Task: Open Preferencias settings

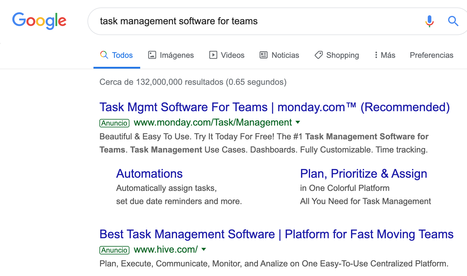Action: (x=431, y=55)
